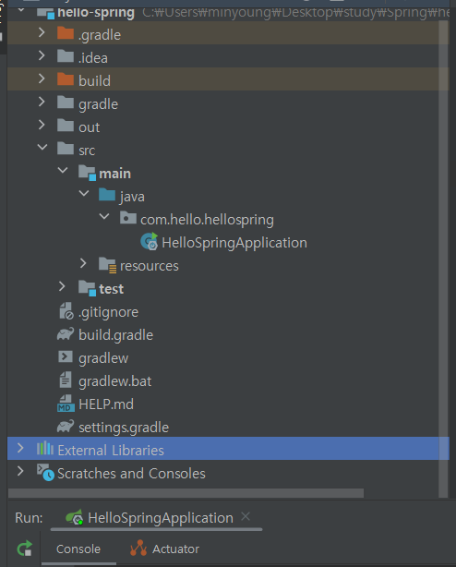Collapse the src folder

[x=42, y=147]
